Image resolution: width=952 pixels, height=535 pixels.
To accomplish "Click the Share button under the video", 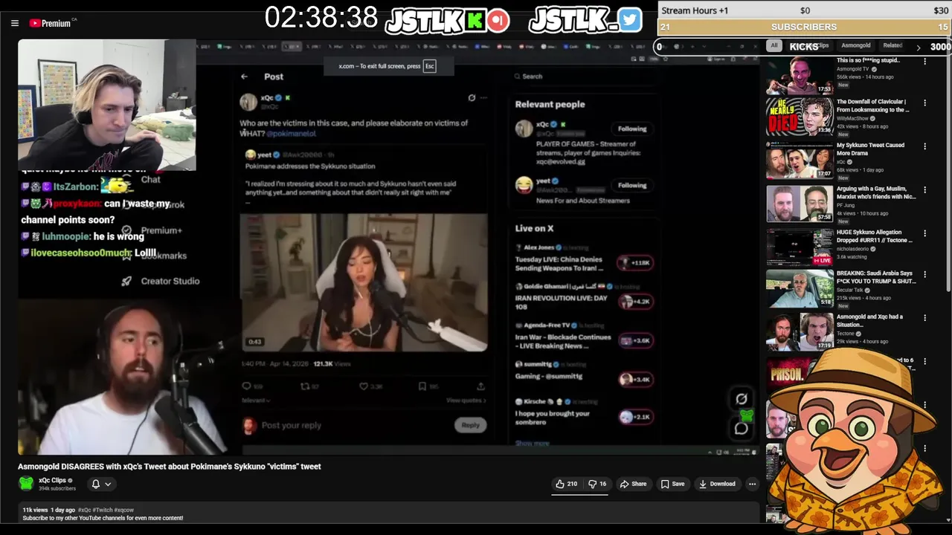I will point(634,484).
